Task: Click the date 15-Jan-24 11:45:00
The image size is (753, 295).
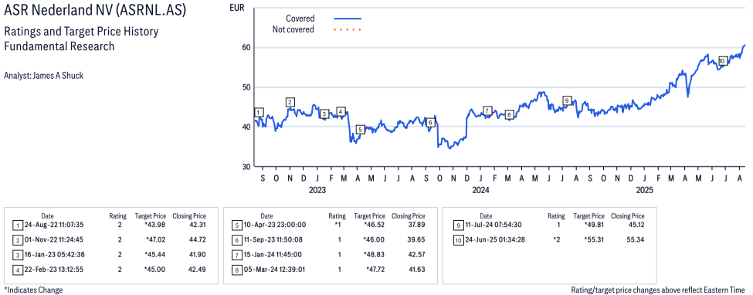Action: coord(273,254)
